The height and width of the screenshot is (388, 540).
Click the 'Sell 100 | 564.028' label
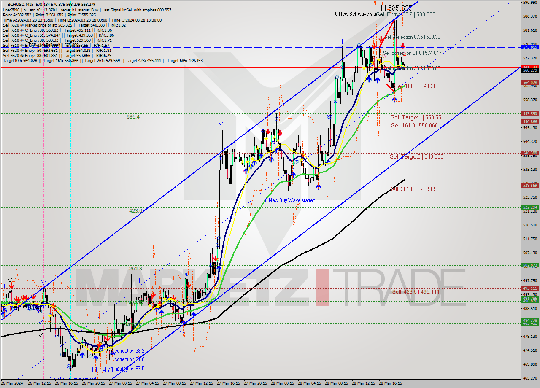(x=415, y=86)
